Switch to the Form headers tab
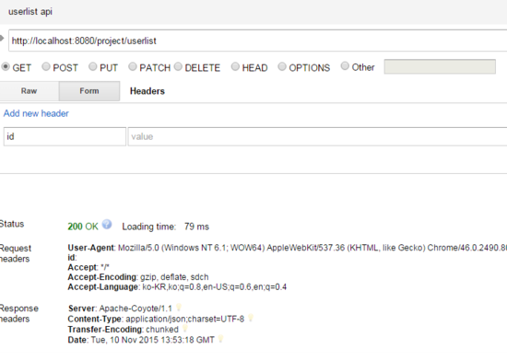This screenshot has width=507, height=361. click(89, 91)
